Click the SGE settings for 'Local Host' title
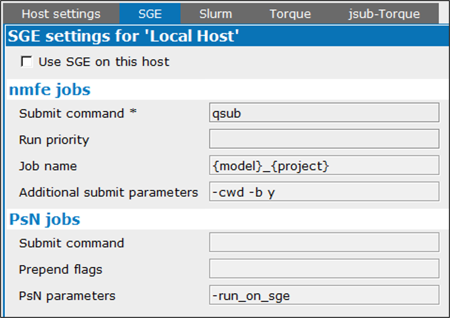450x318 pixels. coord(123,36)
